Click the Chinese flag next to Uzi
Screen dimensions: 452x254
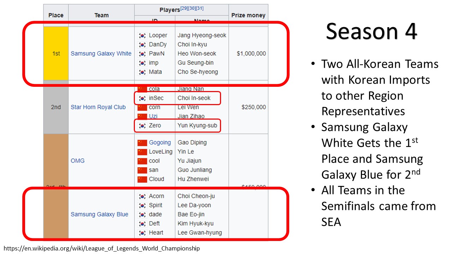(x=142, y=116)
